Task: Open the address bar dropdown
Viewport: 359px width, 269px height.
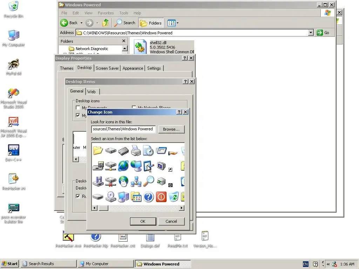Action: tap(311, 33)
